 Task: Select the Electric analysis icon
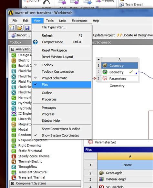tap(14, 61)
